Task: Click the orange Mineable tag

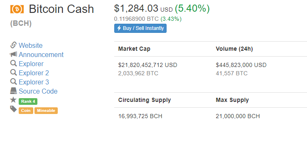Action: click(46, 111)
